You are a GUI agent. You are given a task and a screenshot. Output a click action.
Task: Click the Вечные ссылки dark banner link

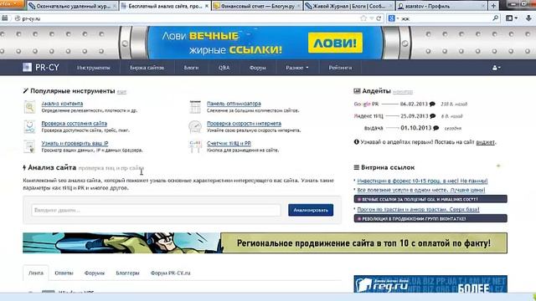430,199
